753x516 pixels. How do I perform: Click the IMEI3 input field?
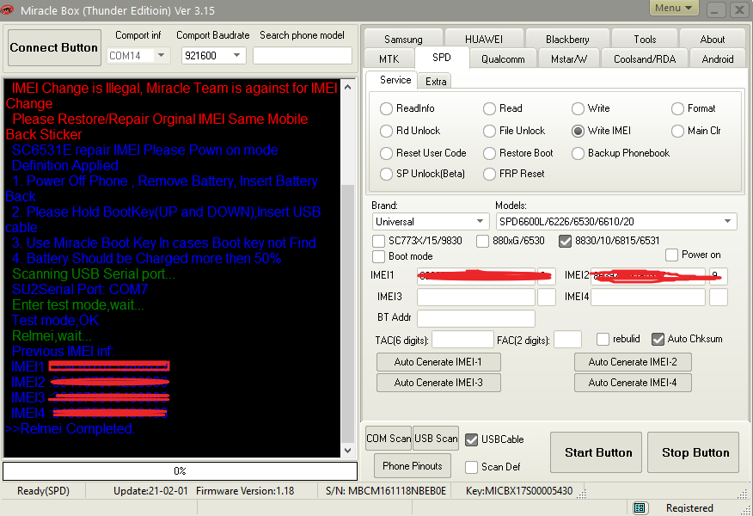476,297
